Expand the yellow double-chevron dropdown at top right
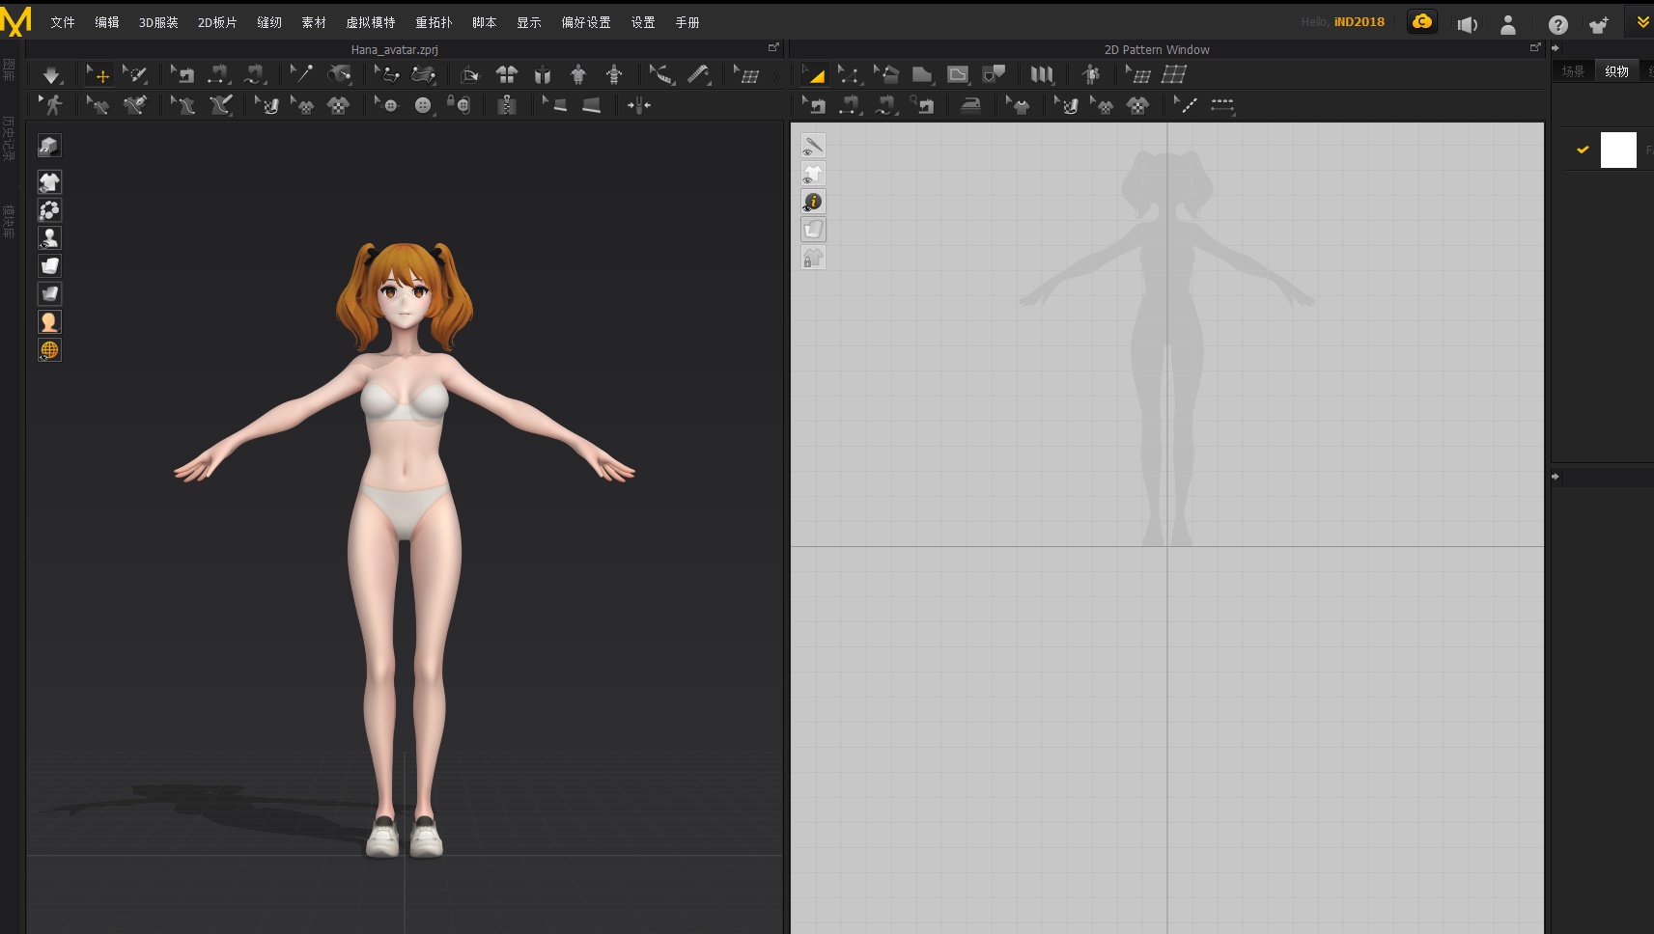The width and height of the screenshot is (1654, 934). [x=1642, y=22]
